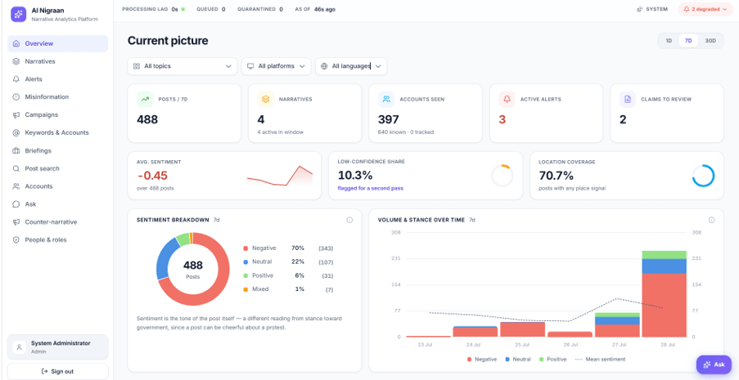Click the Narratives card stack icon
This screenshot has height=380, width=739.
click(266, 100)
